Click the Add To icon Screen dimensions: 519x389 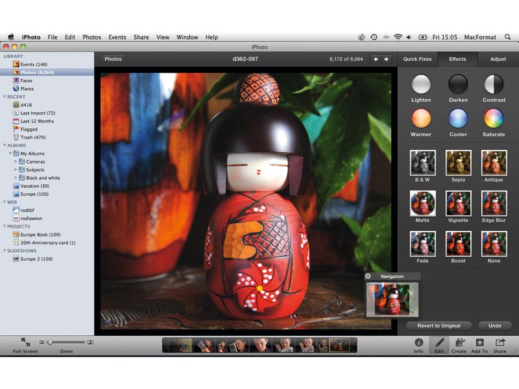(479, 343)
